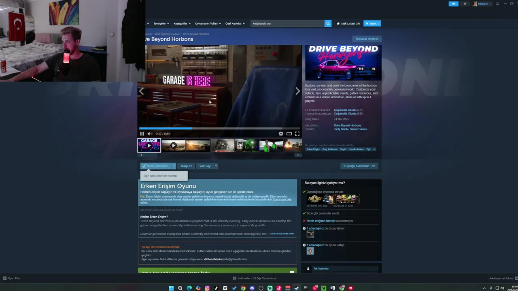This screenshot has height=291, width=518.
Task: Click the store search magnifier button
Action: (328, 23)
